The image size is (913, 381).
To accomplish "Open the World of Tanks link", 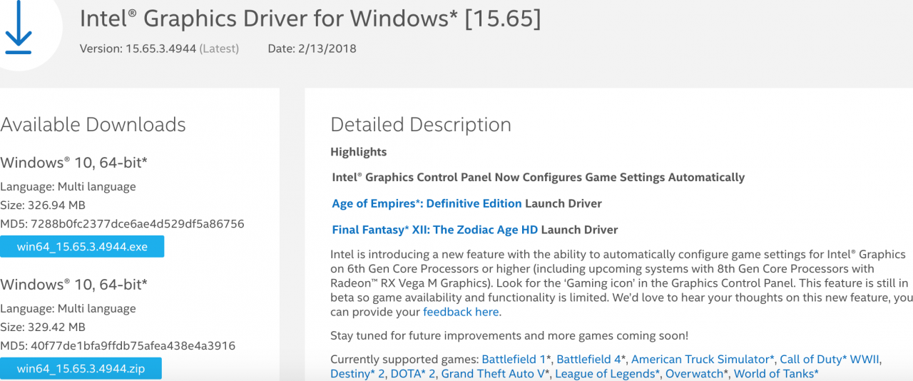I will [776, 373].
